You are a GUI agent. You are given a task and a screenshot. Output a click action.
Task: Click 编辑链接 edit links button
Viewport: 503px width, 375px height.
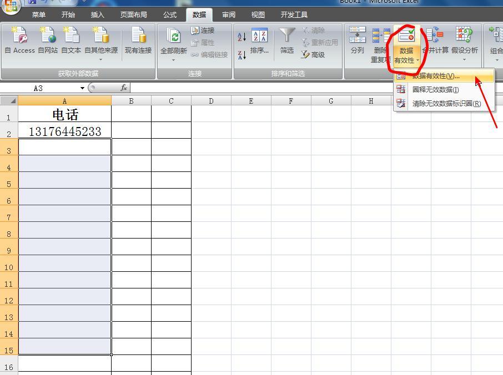(209, 55)
